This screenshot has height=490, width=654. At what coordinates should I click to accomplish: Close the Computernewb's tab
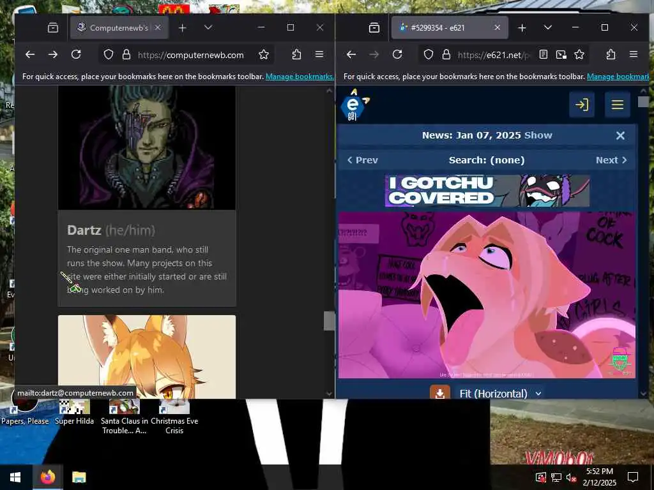[158, 28]
